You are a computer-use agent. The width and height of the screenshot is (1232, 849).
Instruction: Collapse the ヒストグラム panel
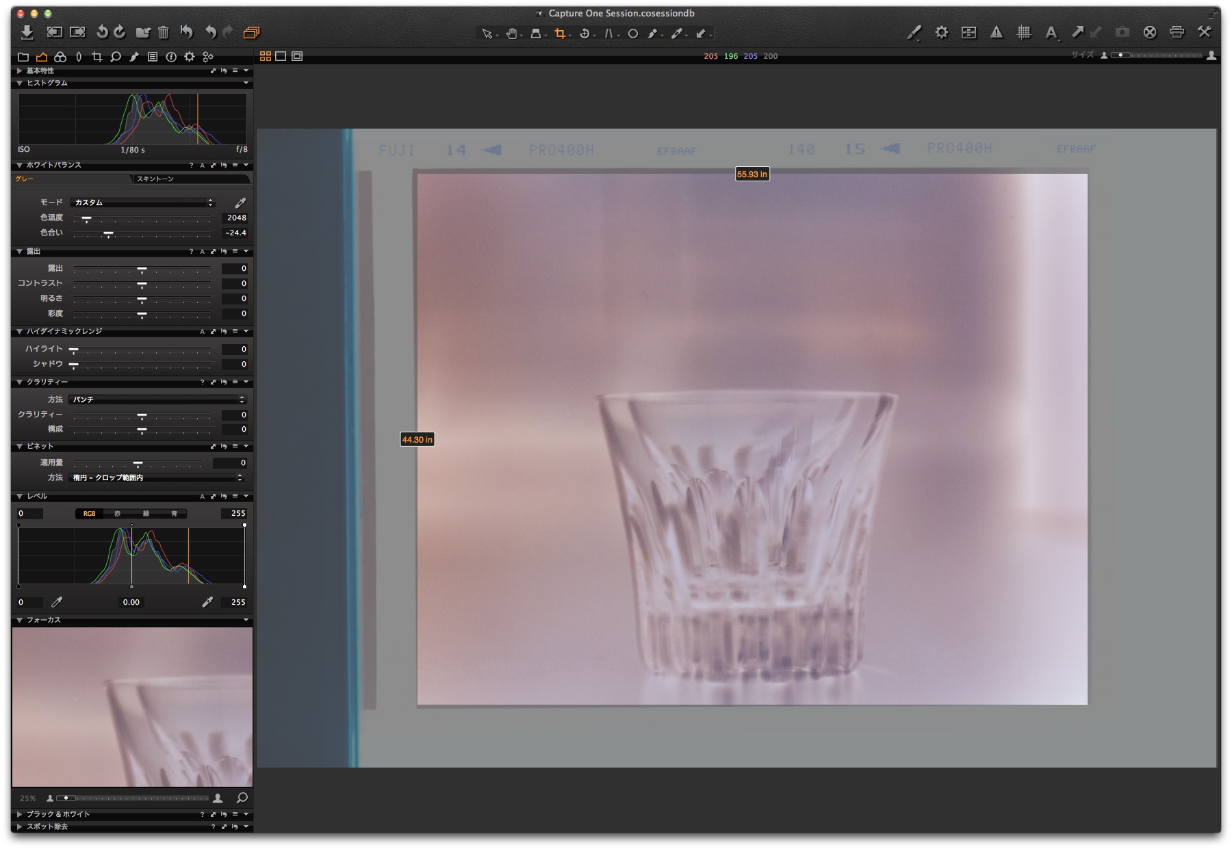tap(20, 83)
